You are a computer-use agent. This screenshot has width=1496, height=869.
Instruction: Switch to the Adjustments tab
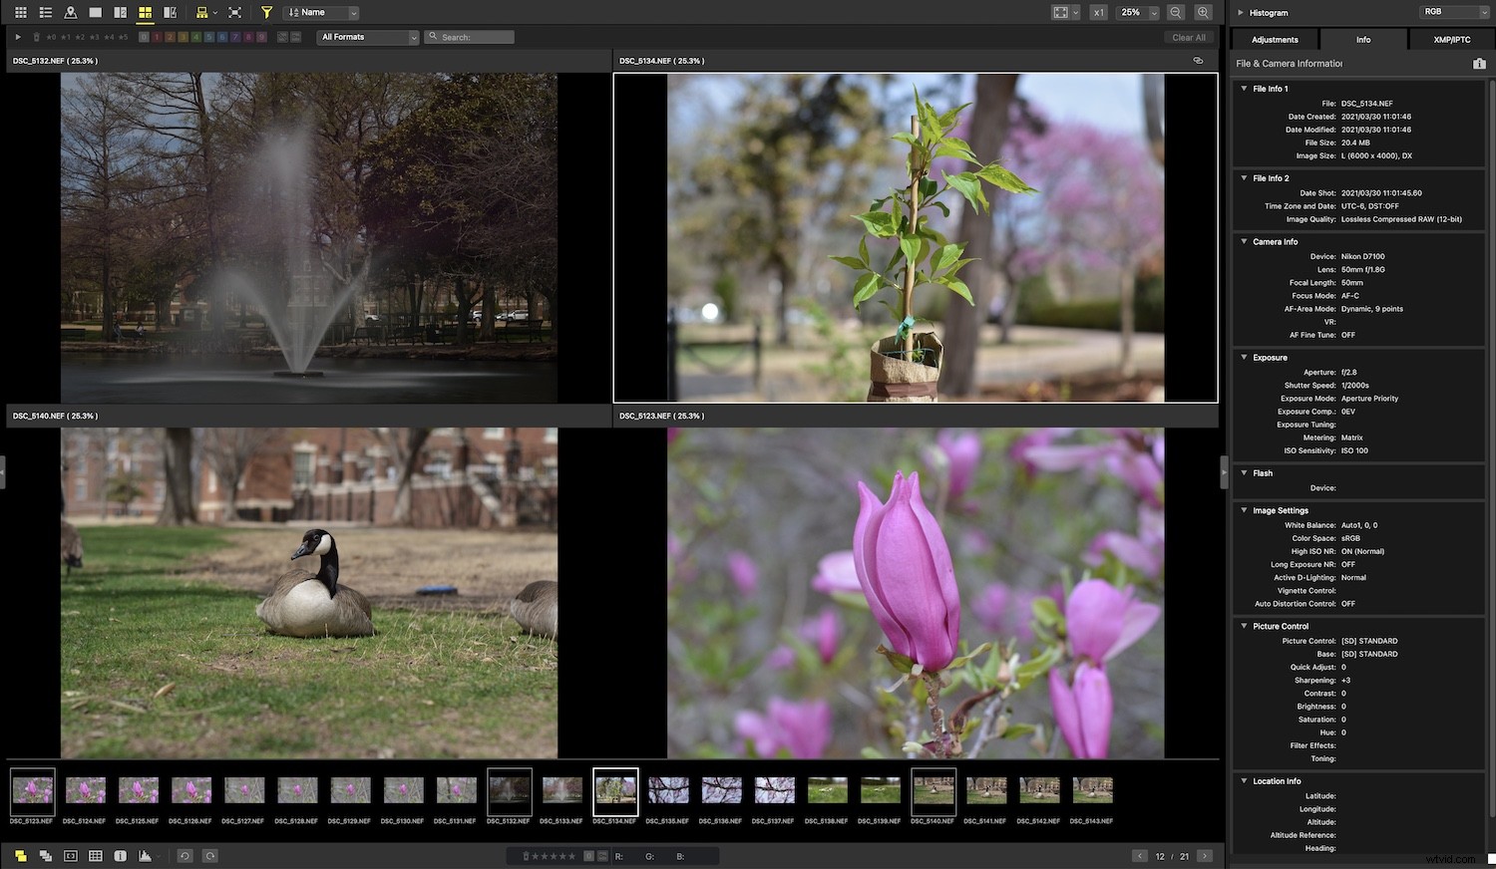pyautogui.click(x=1274, y=40)
